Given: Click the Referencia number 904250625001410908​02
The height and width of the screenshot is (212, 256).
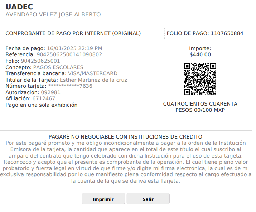Looking at the screenshot, I should (x=69, y=54).
